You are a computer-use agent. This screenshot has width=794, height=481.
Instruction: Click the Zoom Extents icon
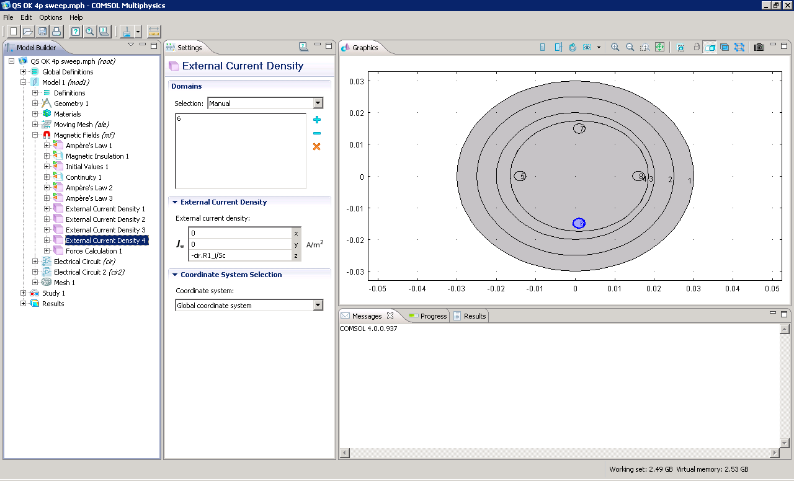(659, 47)
